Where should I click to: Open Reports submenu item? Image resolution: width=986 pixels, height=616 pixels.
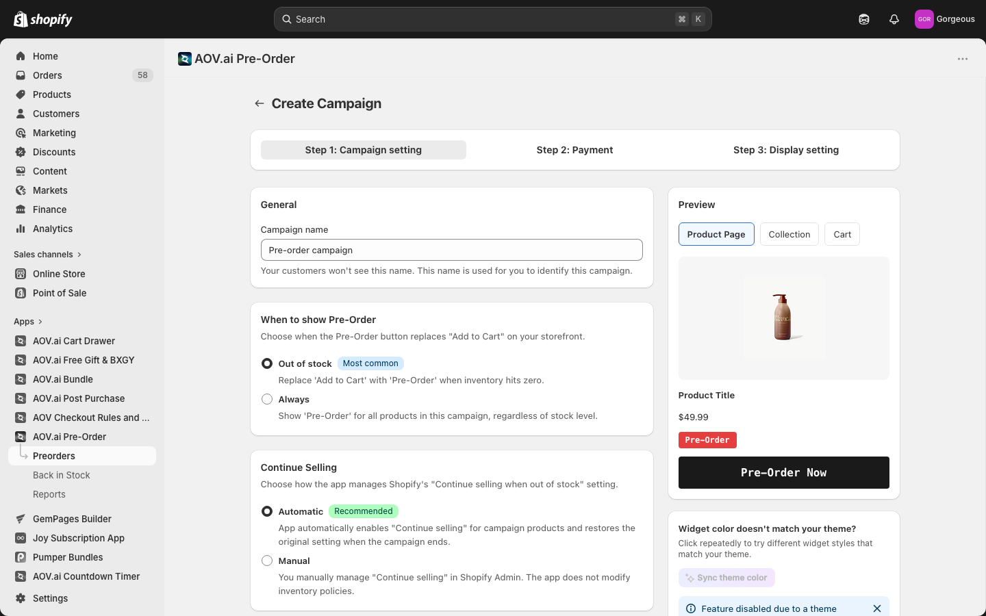coord(49,494)
